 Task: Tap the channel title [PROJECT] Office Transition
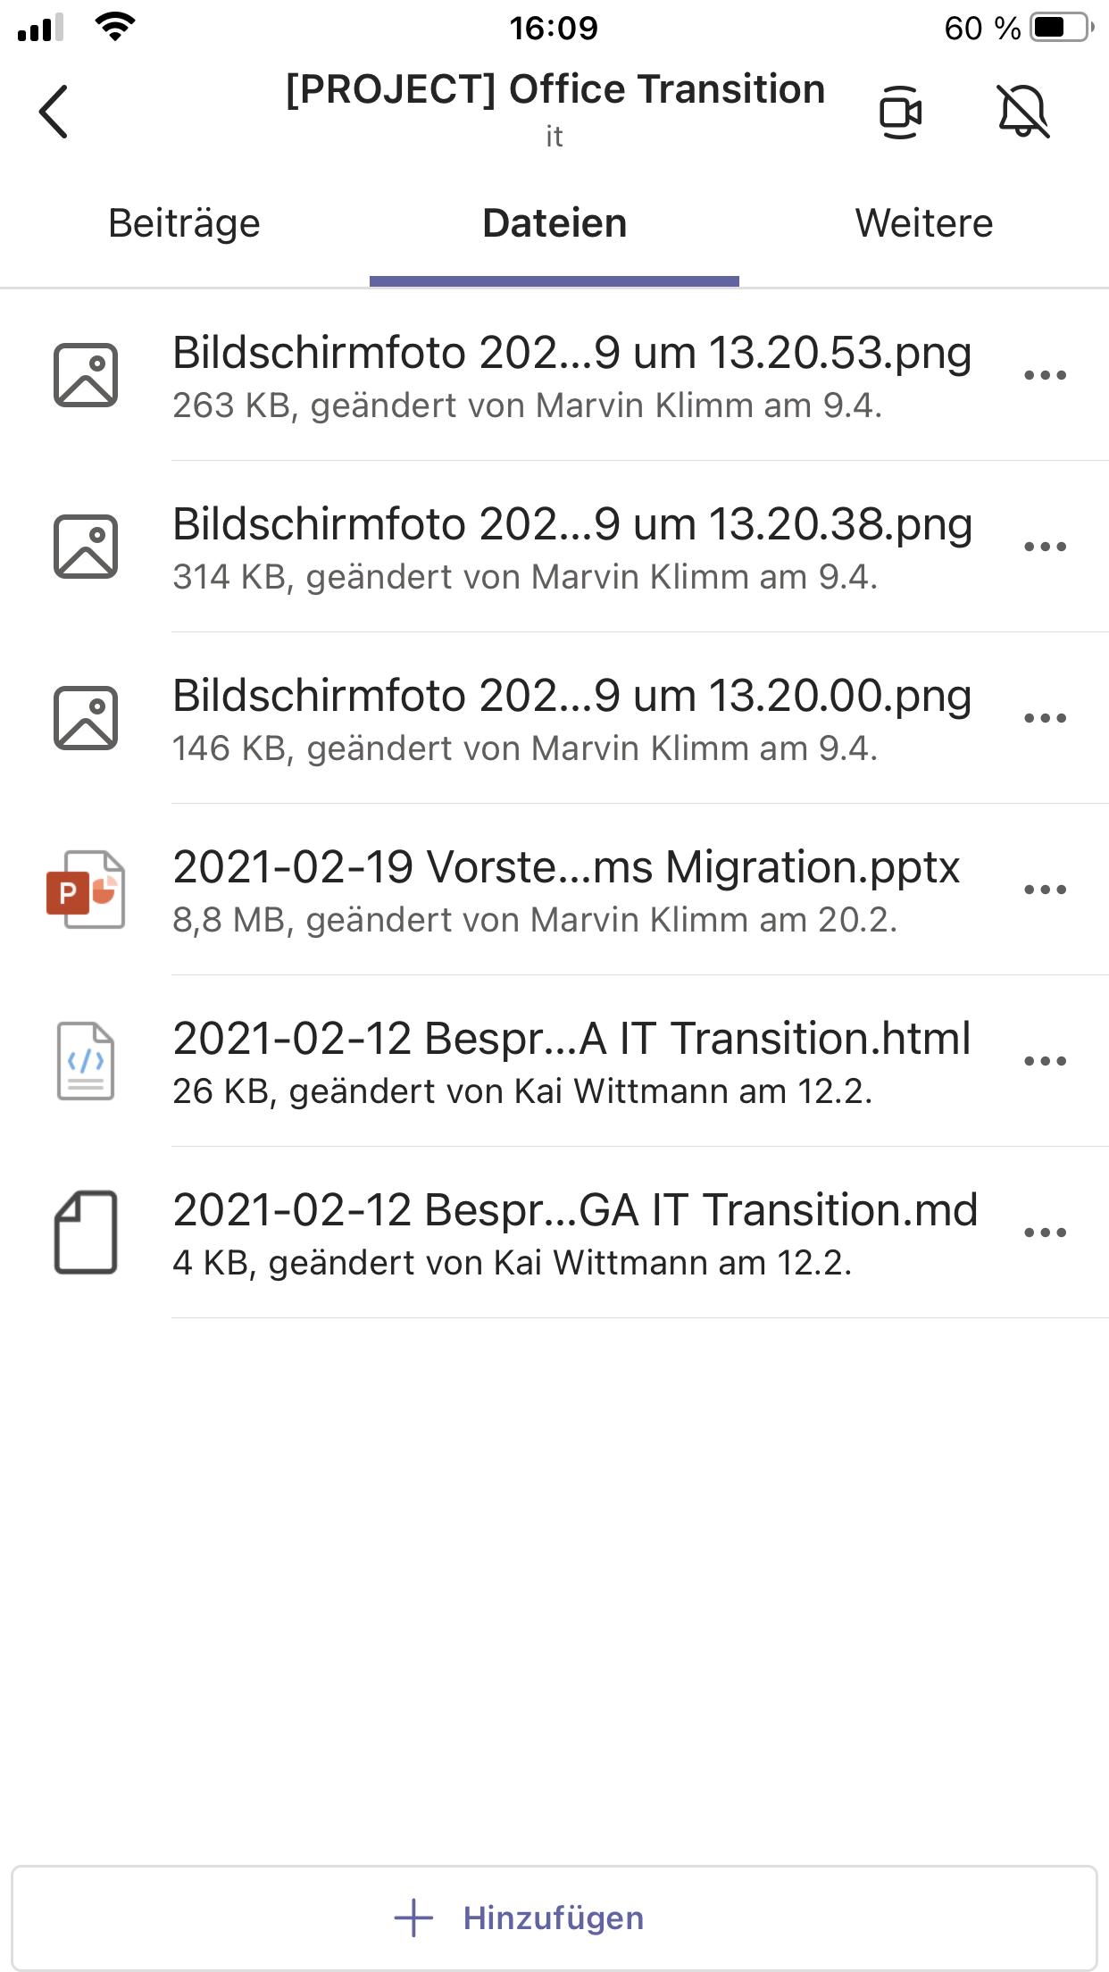pos(554,89)
